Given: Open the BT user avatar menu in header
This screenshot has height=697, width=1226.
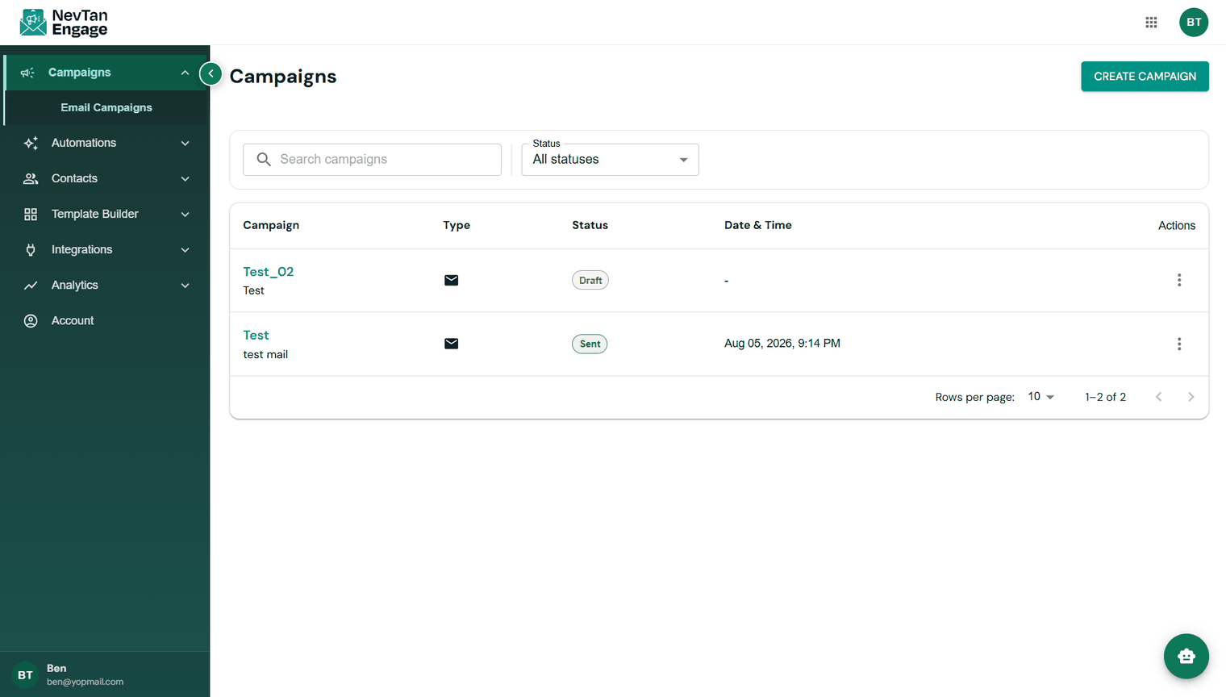Looking at the screenshot, I should [1194, 23].
